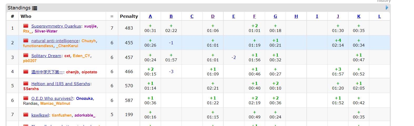Visit tianfuzhen's profile link
Screen dimensions: 414x126
(62, 115)
